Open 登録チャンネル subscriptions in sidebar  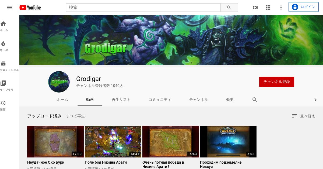[x=9, y=66]
